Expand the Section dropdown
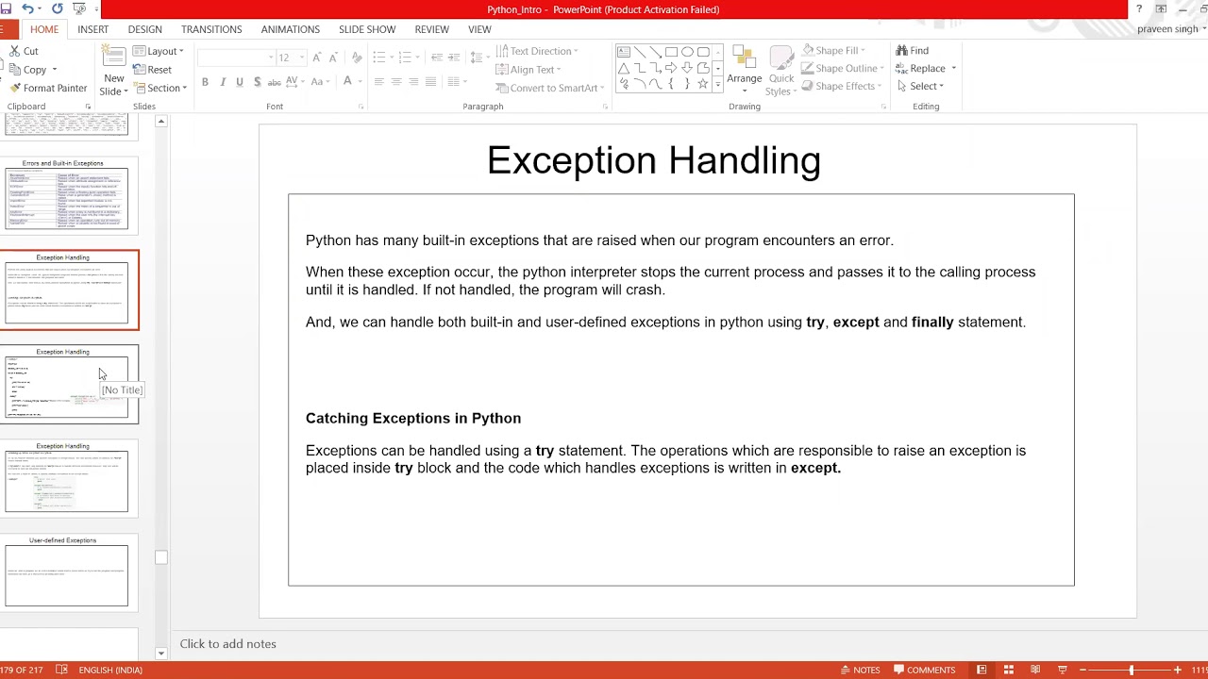Screen dimensions: 1208x679 [159, 88]
